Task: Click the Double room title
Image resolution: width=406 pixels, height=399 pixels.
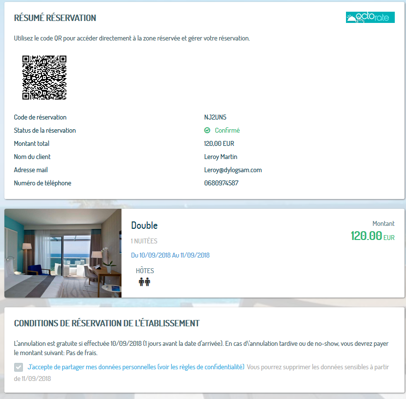Action: [x=144, y=225]
